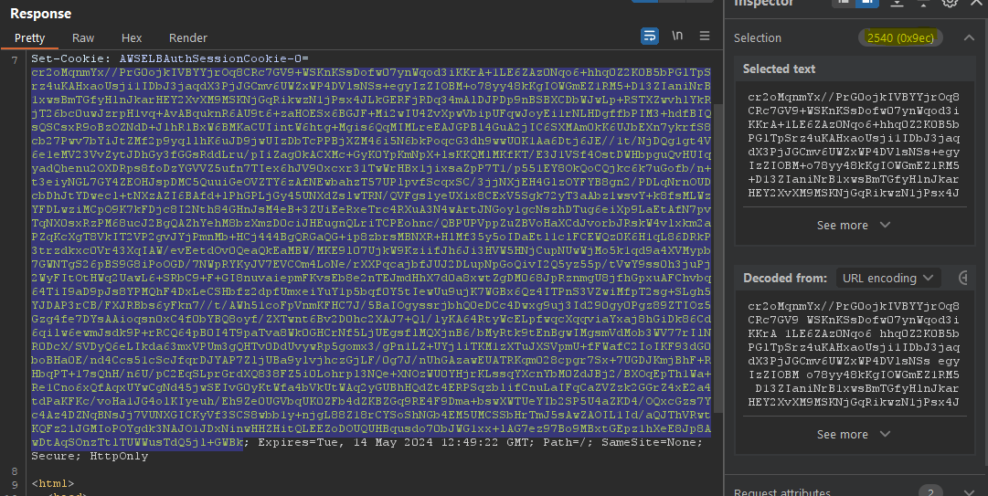Click the add decoding icon beside URL encoding
The image size is (988, 496).
(x=962, y=278)
